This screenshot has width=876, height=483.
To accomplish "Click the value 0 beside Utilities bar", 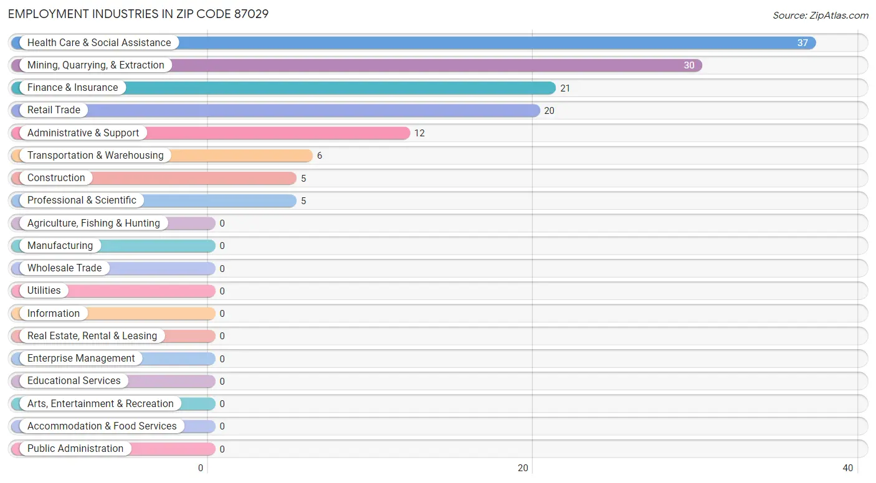I will pos(222,291).
